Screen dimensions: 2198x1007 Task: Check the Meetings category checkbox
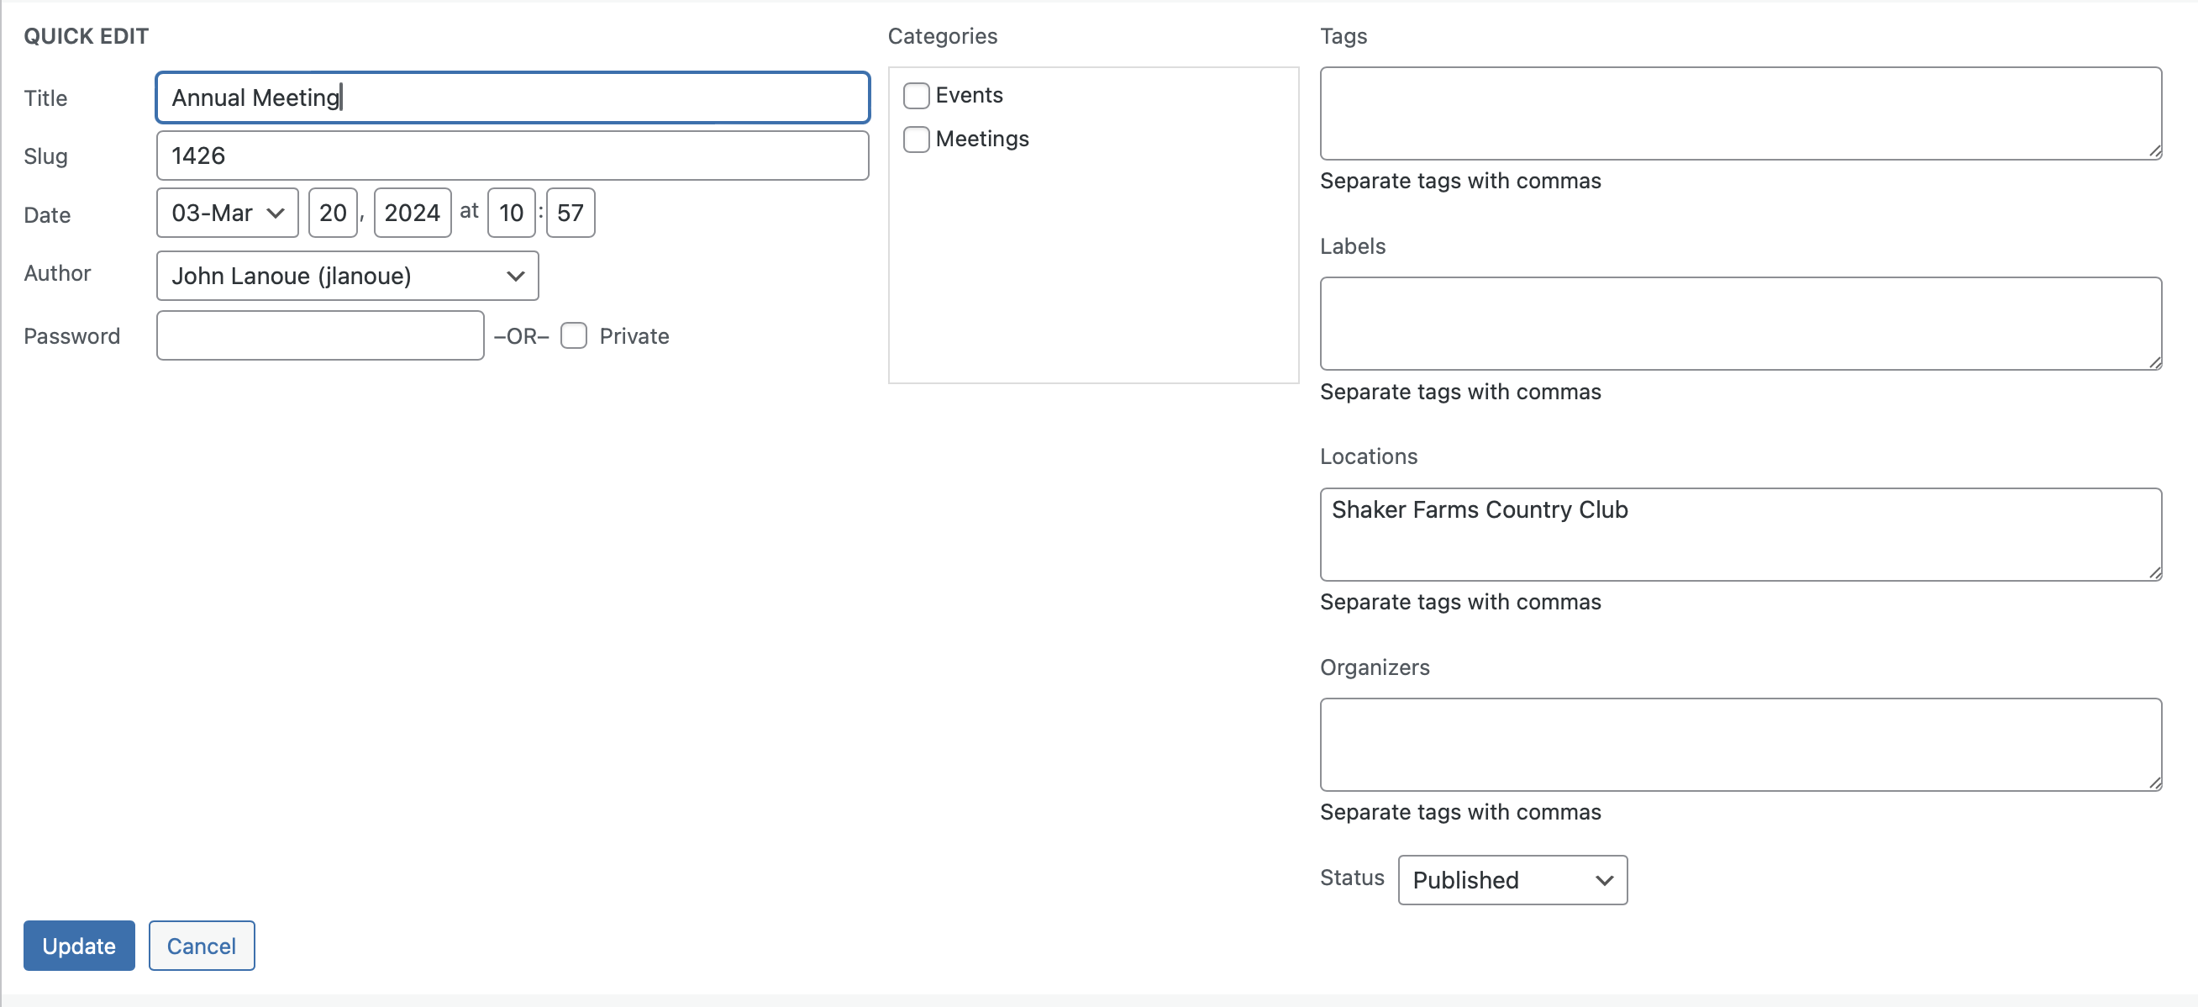coord(916,139)
